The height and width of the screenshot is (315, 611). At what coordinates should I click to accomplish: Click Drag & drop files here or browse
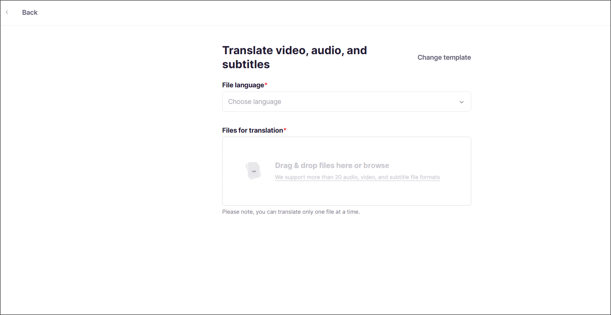pos(332,165)
